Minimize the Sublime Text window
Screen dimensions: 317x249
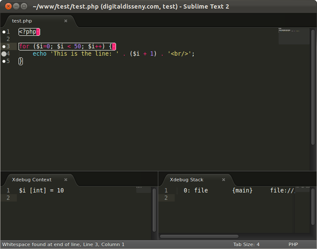16,6
